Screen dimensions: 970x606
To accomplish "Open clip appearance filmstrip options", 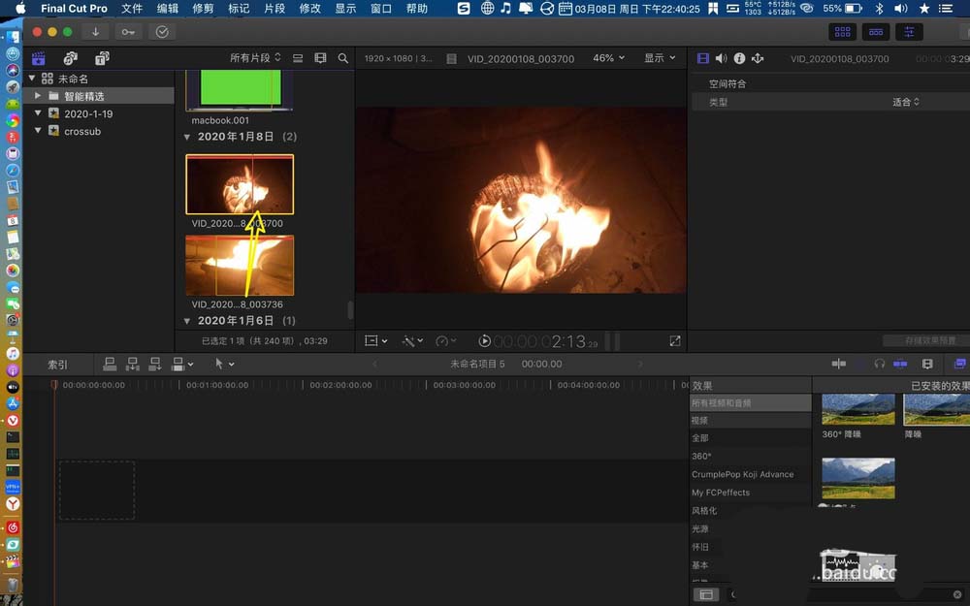I will pyautogui.click(x=320, y=58).
